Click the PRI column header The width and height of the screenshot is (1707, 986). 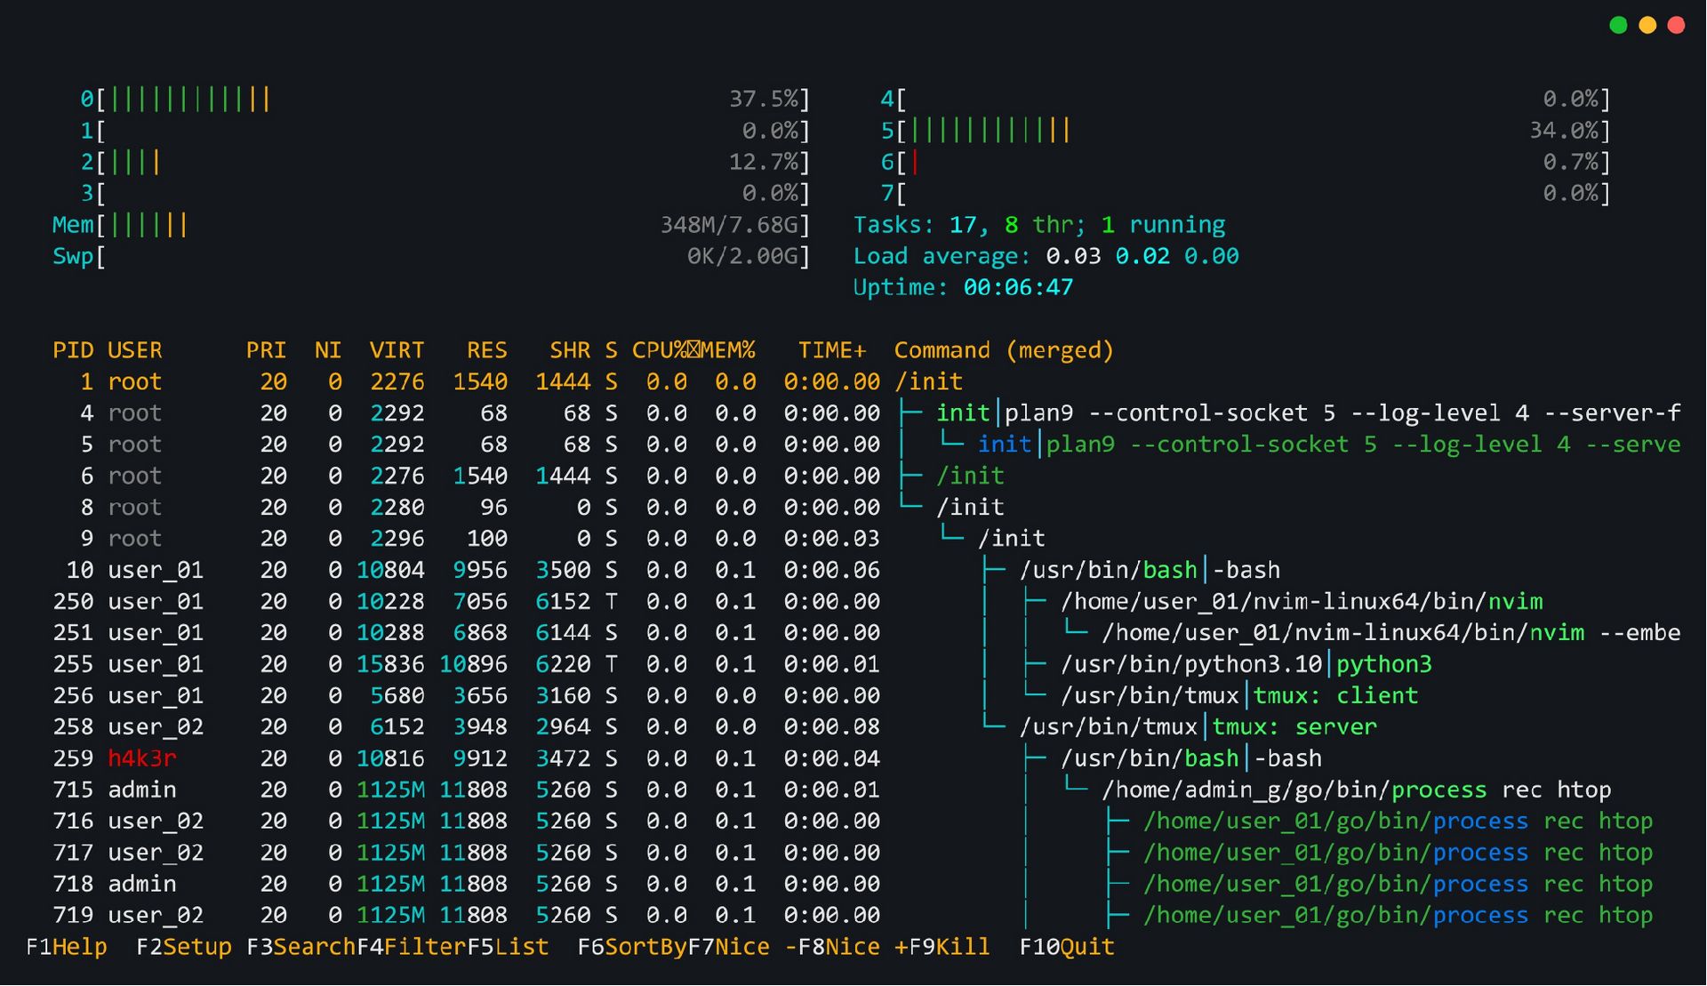click(266, 350)
